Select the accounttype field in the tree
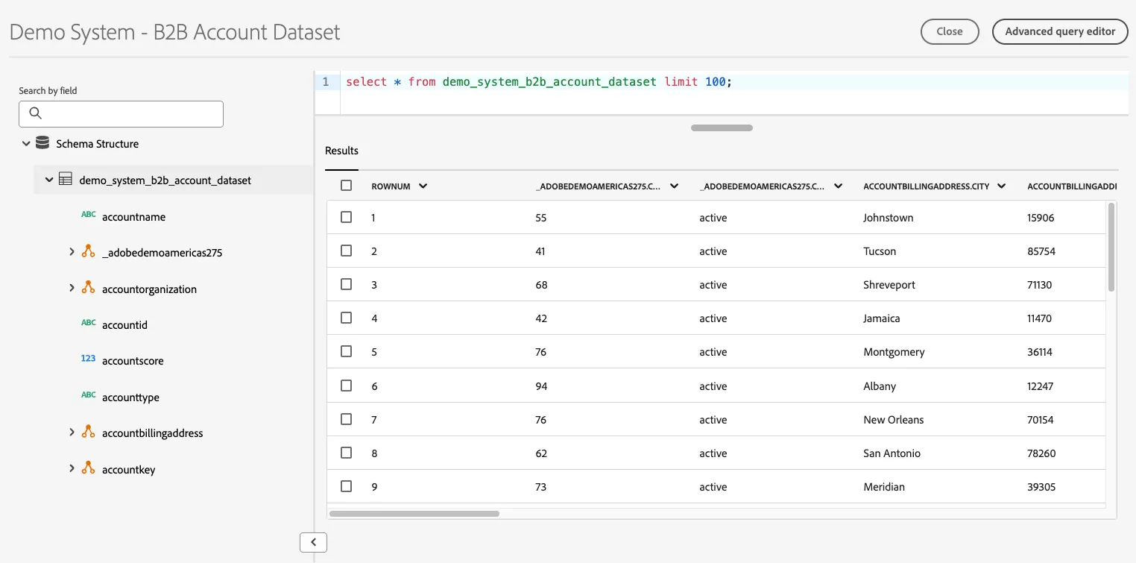The width and height of the screenshot is (1136, 563). click(x=130, y=397)
